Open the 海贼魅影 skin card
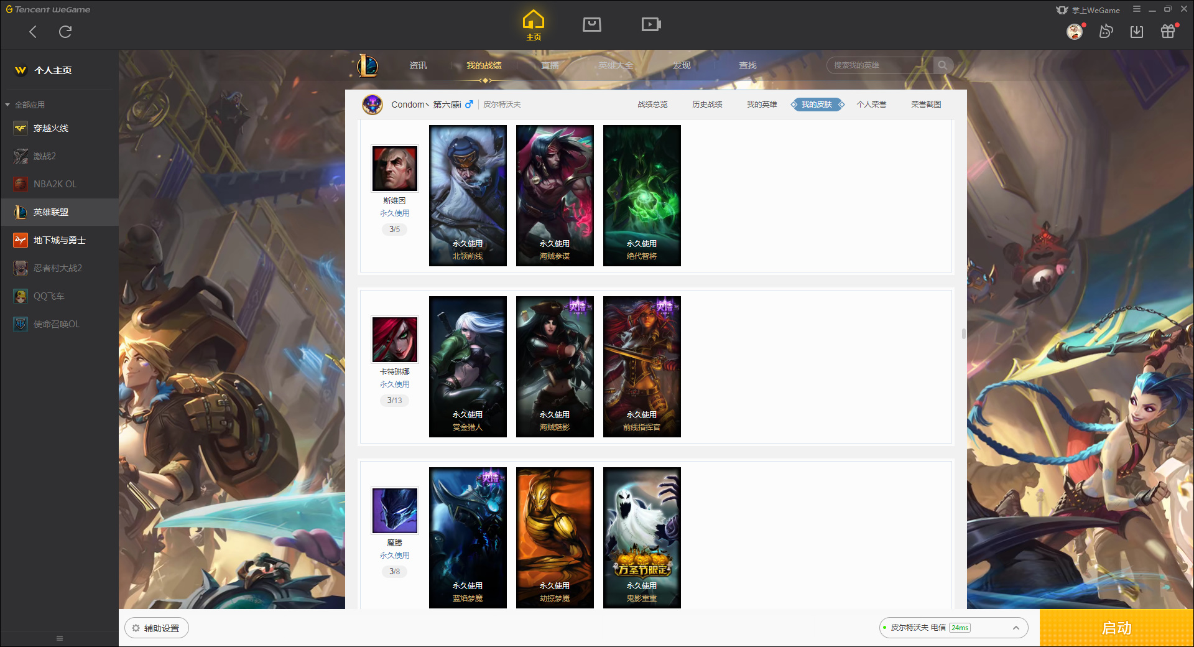The image size is (1194, 647). click(555, 366)
